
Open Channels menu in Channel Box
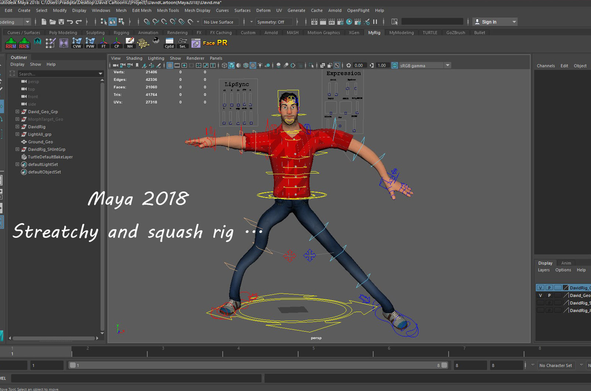point(546,66)
